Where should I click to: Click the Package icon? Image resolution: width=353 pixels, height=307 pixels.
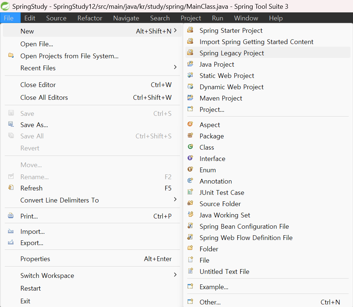[x=190, y=135]
